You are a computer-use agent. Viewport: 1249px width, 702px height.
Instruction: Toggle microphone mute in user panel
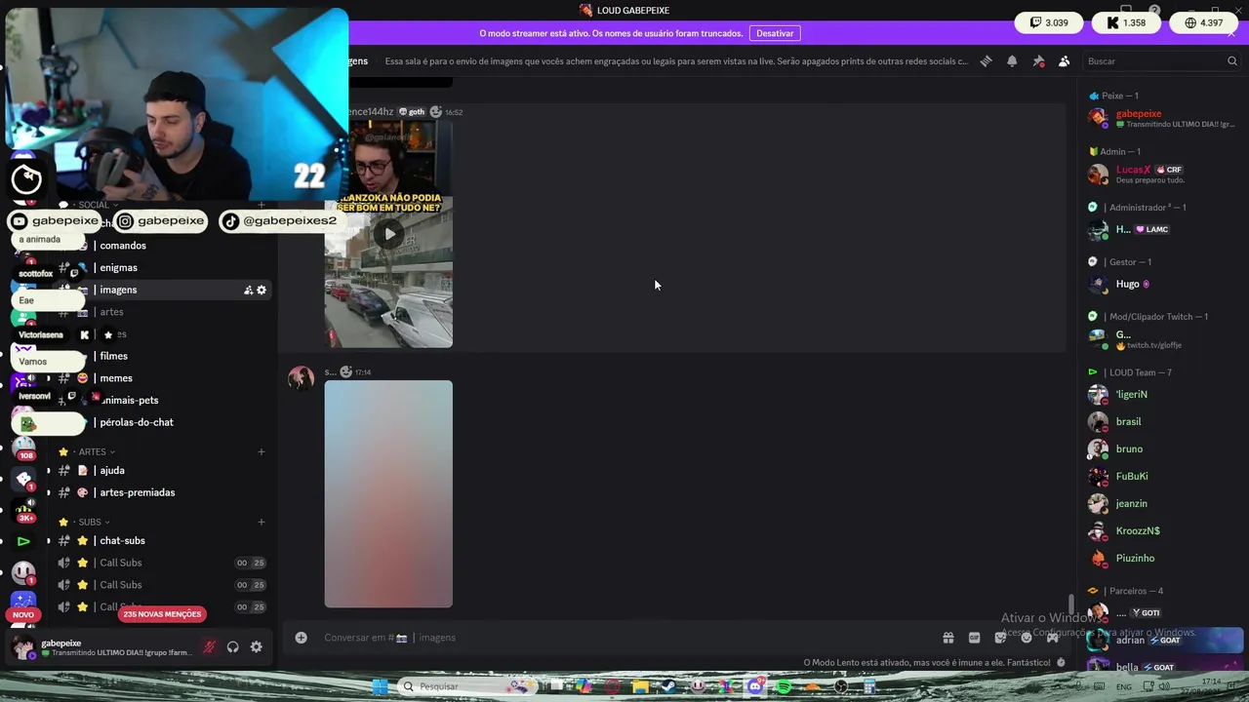pos(209,647)
